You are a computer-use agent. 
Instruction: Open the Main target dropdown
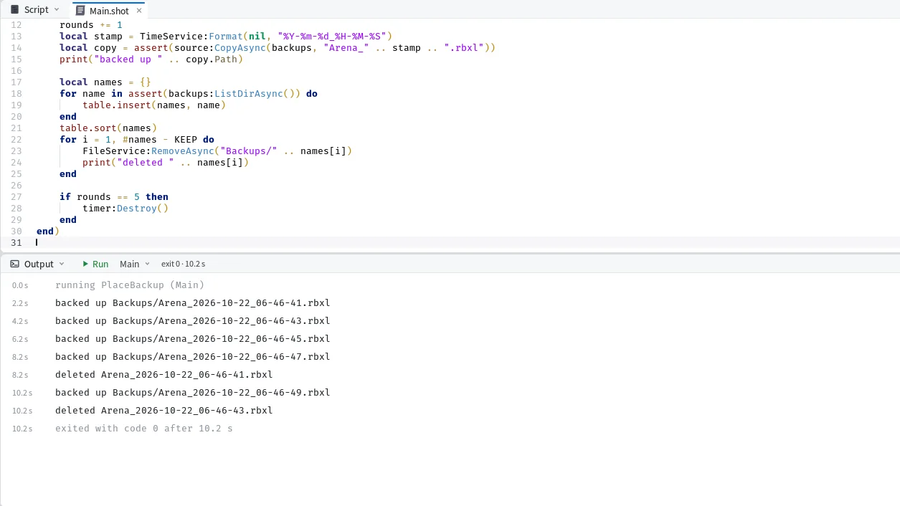[136, 264]
